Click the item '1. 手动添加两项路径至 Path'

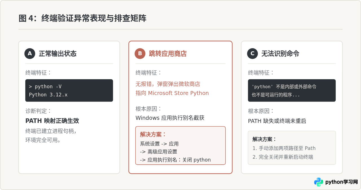tap(284, 148)
